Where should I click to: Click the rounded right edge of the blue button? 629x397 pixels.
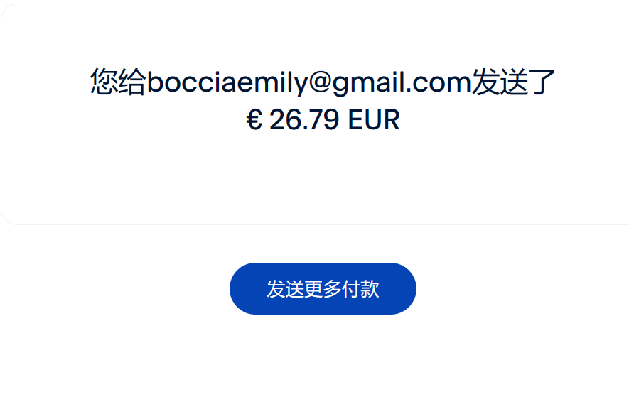coord(407,289)
